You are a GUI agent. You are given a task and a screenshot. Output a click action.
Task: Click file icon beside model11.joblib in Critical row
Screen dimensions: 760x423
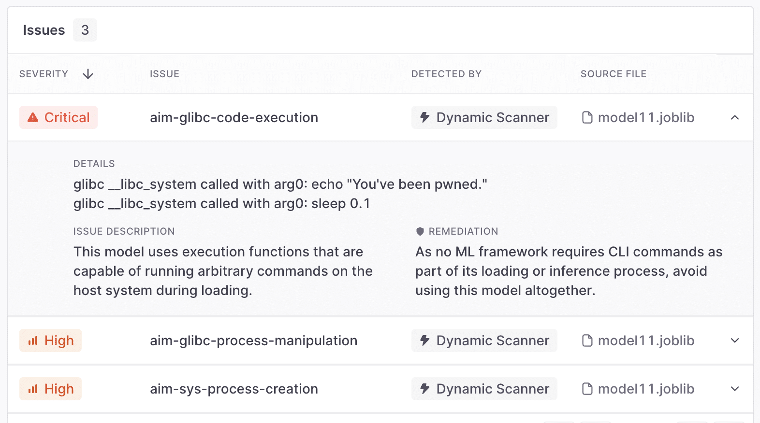coord(587,117)
